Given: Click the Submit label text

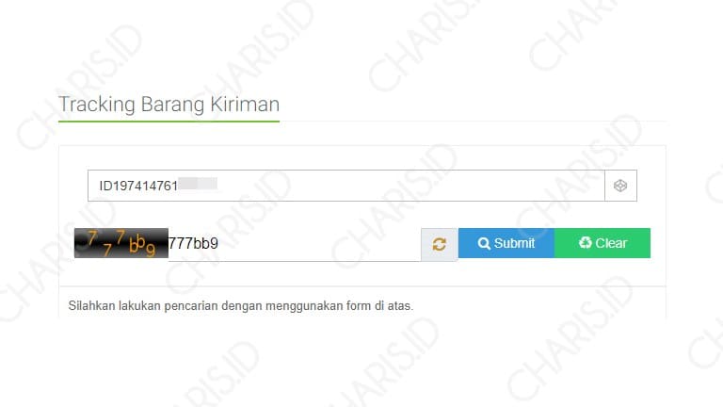Looking at the screenshot, I should [x=514, y=243].
